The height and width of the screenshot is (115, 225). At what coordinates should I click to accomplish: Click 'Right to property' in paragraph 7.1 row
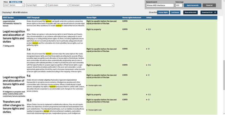pos(94,29)
